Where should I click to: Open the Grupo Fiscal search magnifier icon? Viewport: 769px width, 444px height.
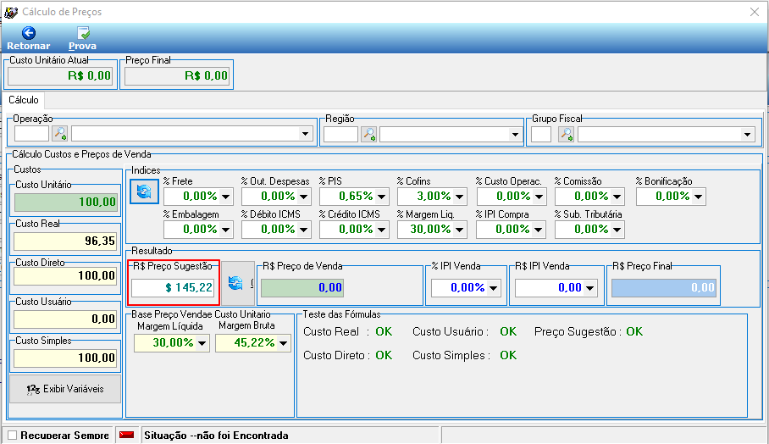click(x=566, y=133)
